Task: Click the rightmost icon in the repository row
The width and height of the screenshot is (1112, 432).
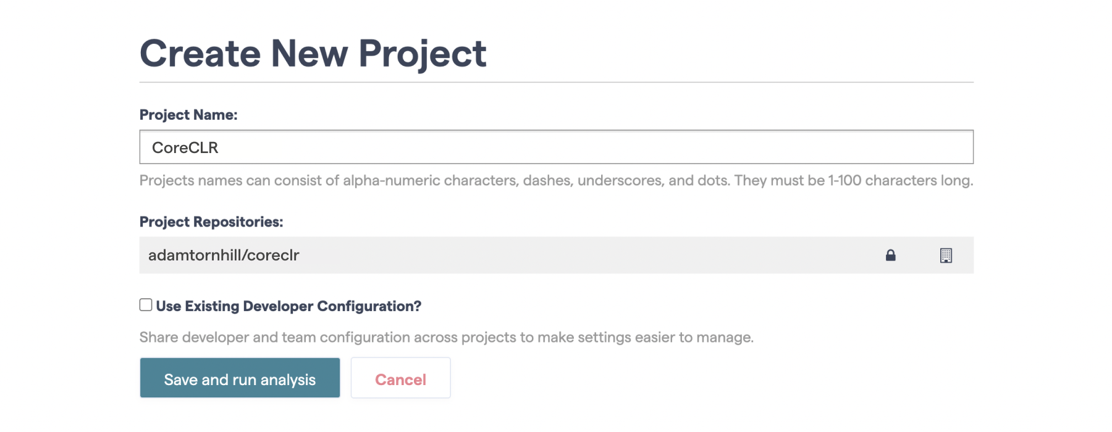Action: 947,255
